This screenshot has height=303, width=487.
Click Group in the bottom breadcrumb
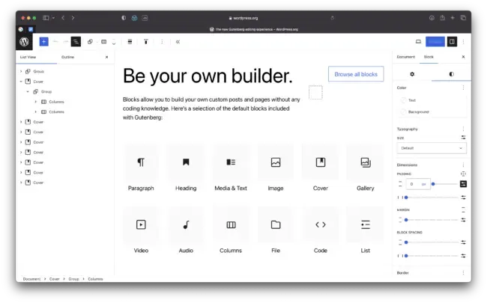pyautogui.click(x=73, y=279)
